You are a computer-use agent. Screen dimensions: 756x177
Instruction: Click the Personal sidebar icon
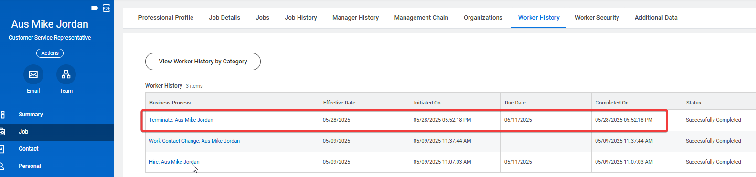coord(2,166)
